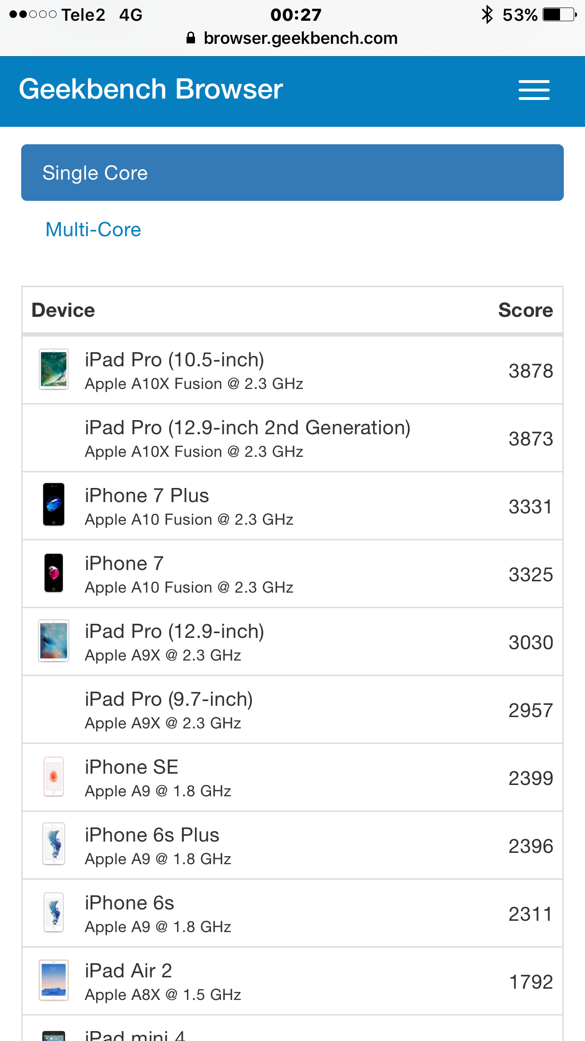Tap the battery indicator in the status bar
This screenshot has width=585, height=1041.
[560, 15]
